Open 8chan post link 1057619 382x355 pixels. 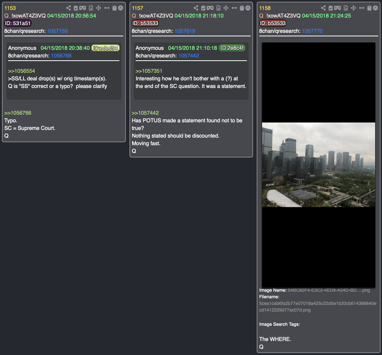[x=185, y=31]
